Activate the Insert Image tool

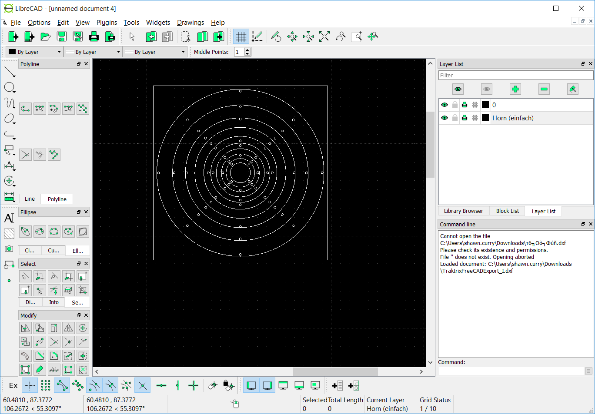tap(9, 249)
